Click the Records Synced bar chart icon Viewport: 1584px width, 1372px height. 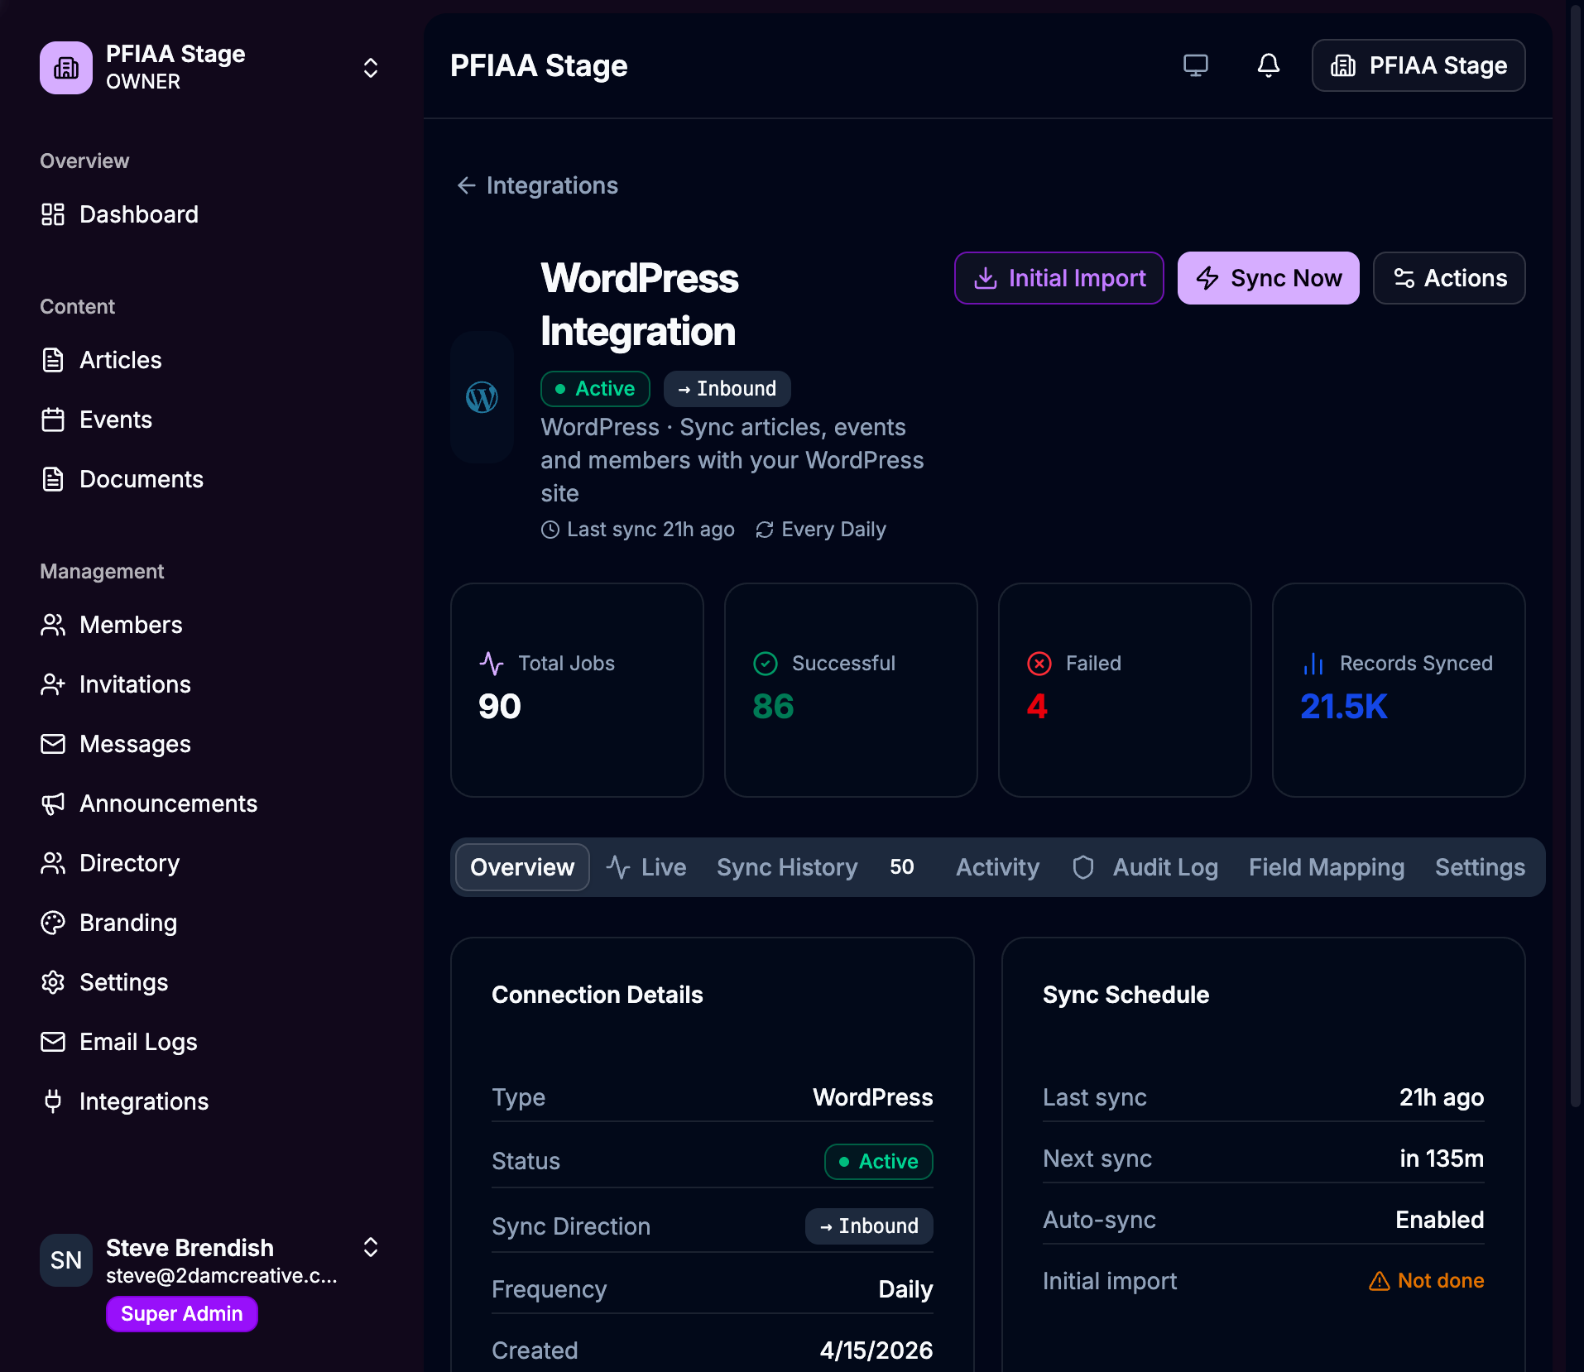(1313, 664)
